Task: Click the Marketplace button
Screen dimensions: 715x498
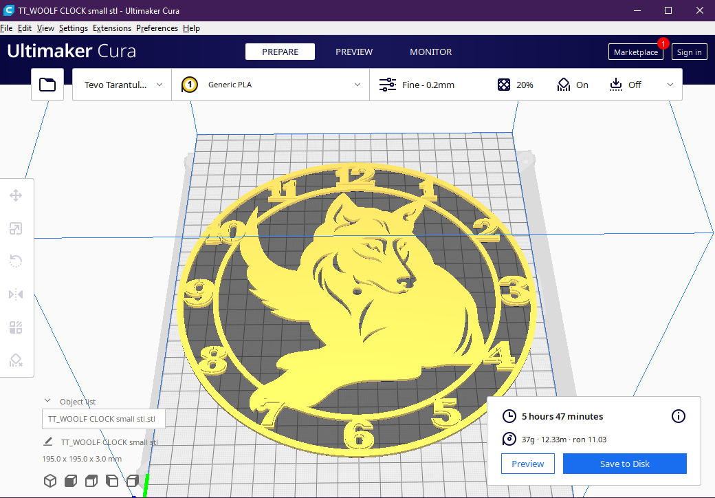Action: 635,52
